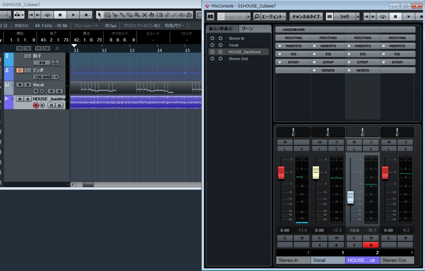Image resolution: width=425 pixels, height=271 pixels.
Task: Select the Zoom magnifier tool
Action: tap(137, 15)
